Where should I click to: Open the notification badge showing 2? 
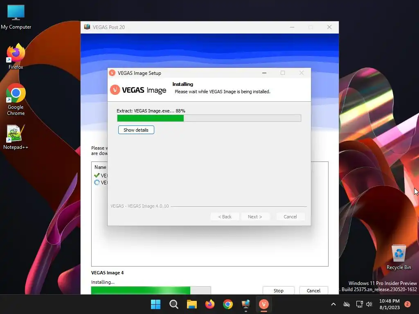click(x=407, y=304)
